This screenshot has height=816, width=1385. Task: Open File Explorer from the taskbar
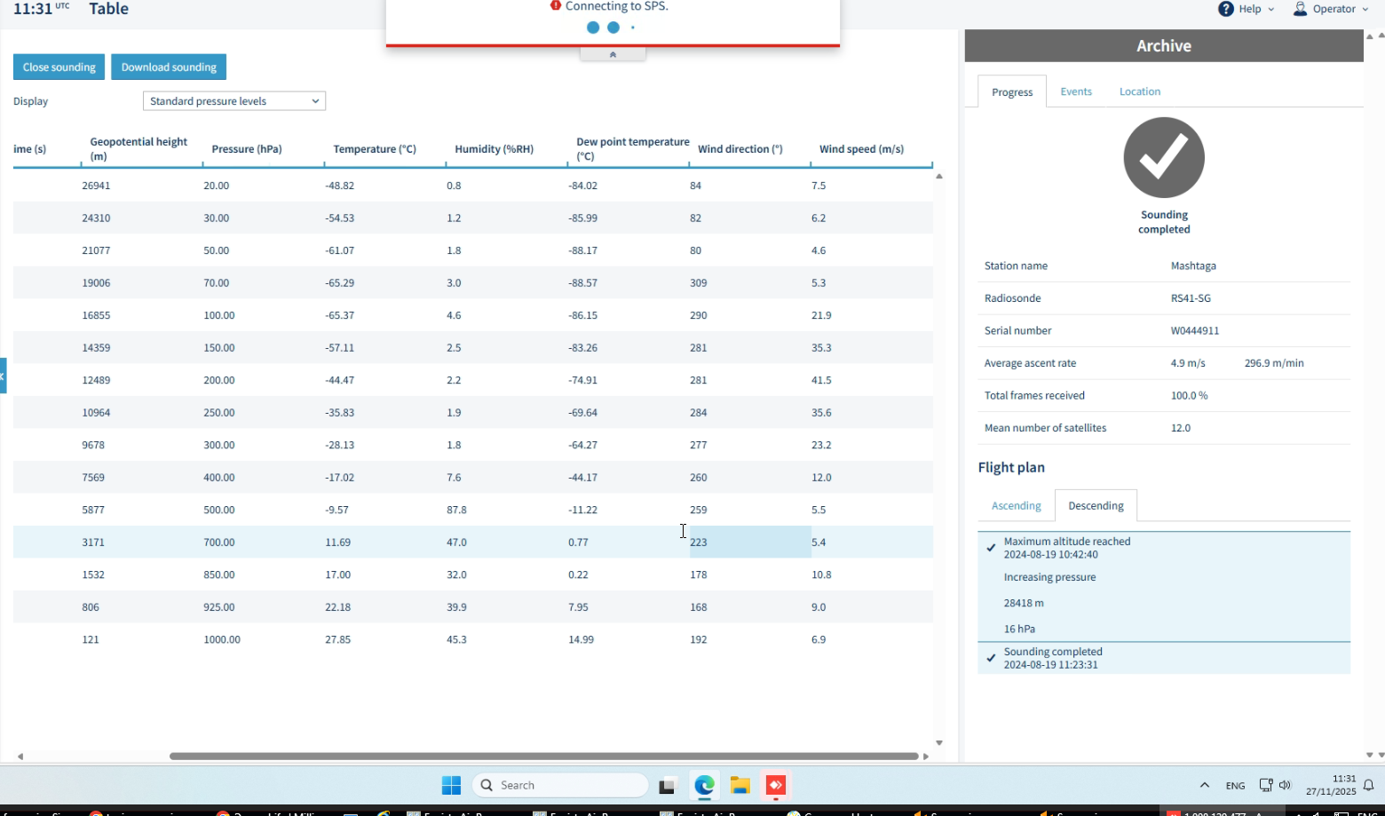tap(740, 785)
